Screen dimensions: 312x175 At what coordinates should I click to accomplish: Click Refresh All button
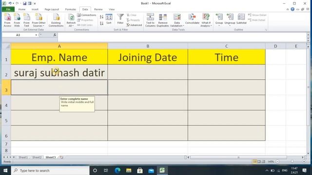point(71,20)
